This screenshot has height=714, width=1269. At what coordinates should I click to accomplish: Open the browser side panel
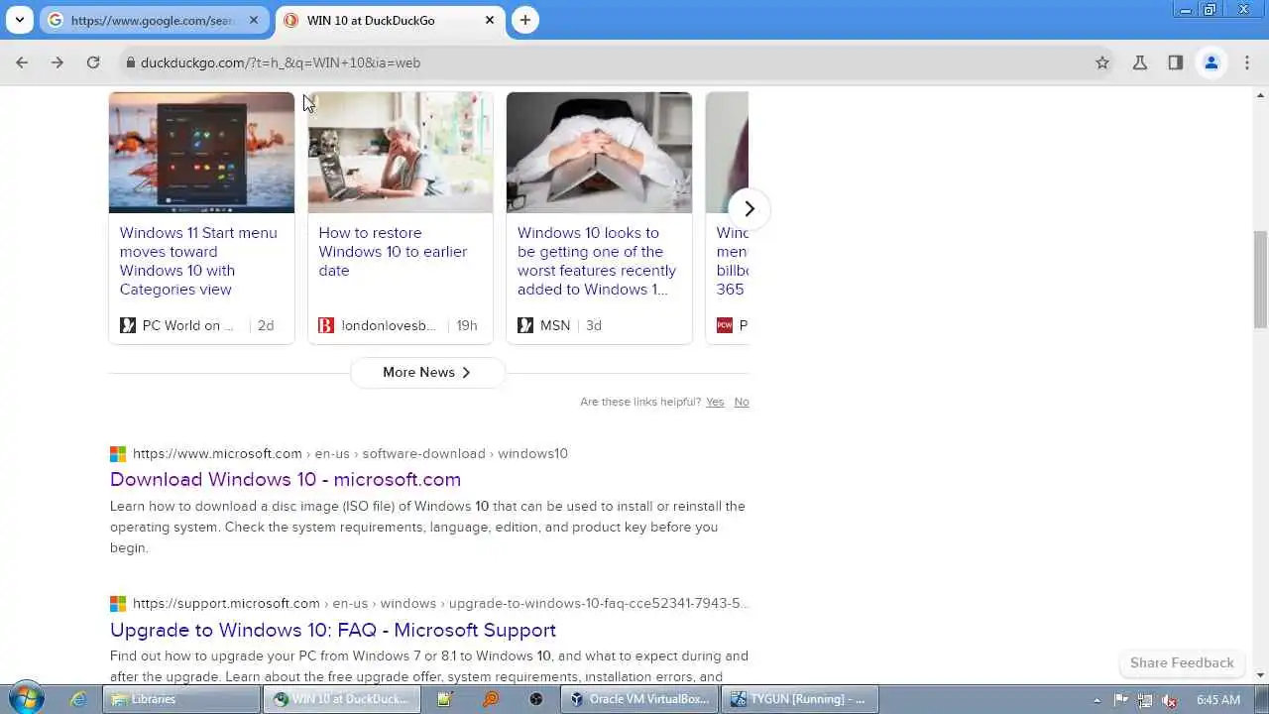1176,62
